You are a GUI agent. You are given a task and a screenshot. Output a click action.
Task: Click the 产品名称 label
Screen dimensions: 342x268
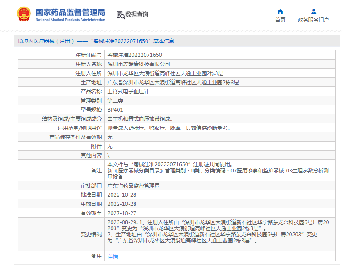click(x=91, y=92)
